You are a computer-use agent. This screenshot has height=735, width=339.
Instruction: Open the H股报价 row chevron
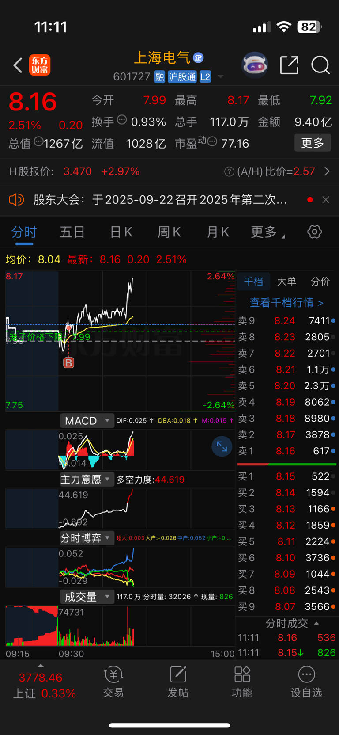click(327, 171)
